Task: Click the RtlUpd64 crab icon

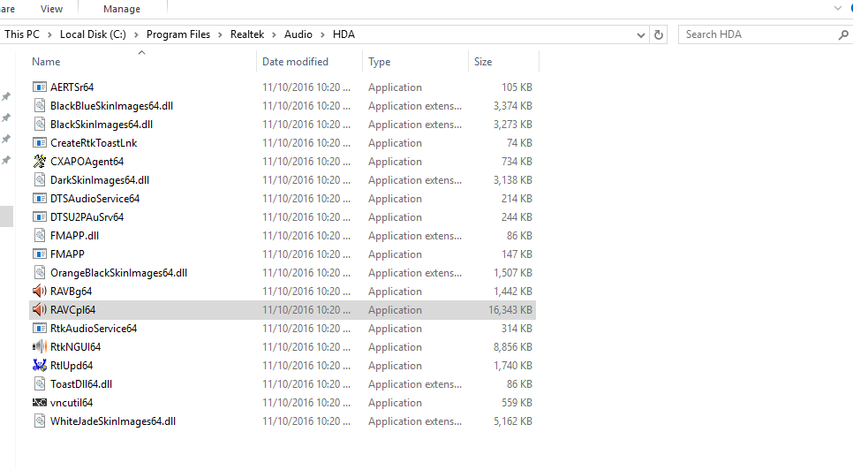Action: point(39,365)
